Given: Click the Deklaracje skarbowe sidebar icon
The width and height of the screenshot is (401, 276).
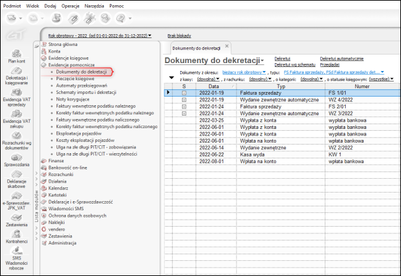Looking at the screenshot, I should coord(16,175).
